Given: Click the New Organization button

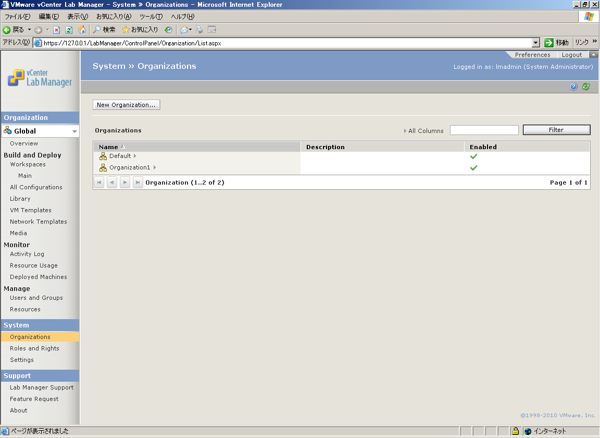Looking at the screenshot, I should coord(126,105).
